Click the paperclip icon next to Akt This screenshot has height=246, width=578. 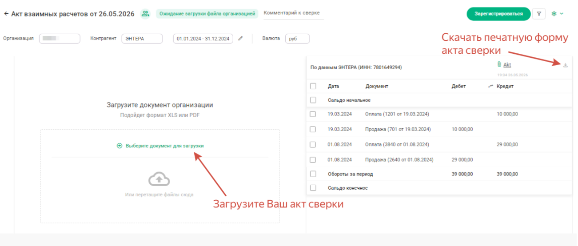[x=499, y=65]
